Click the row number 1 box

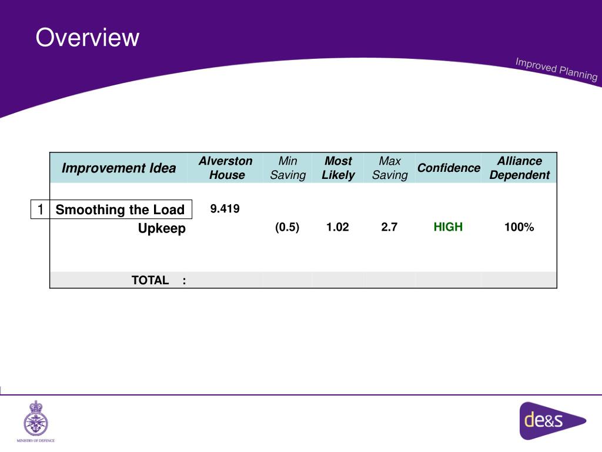[41, 210]
